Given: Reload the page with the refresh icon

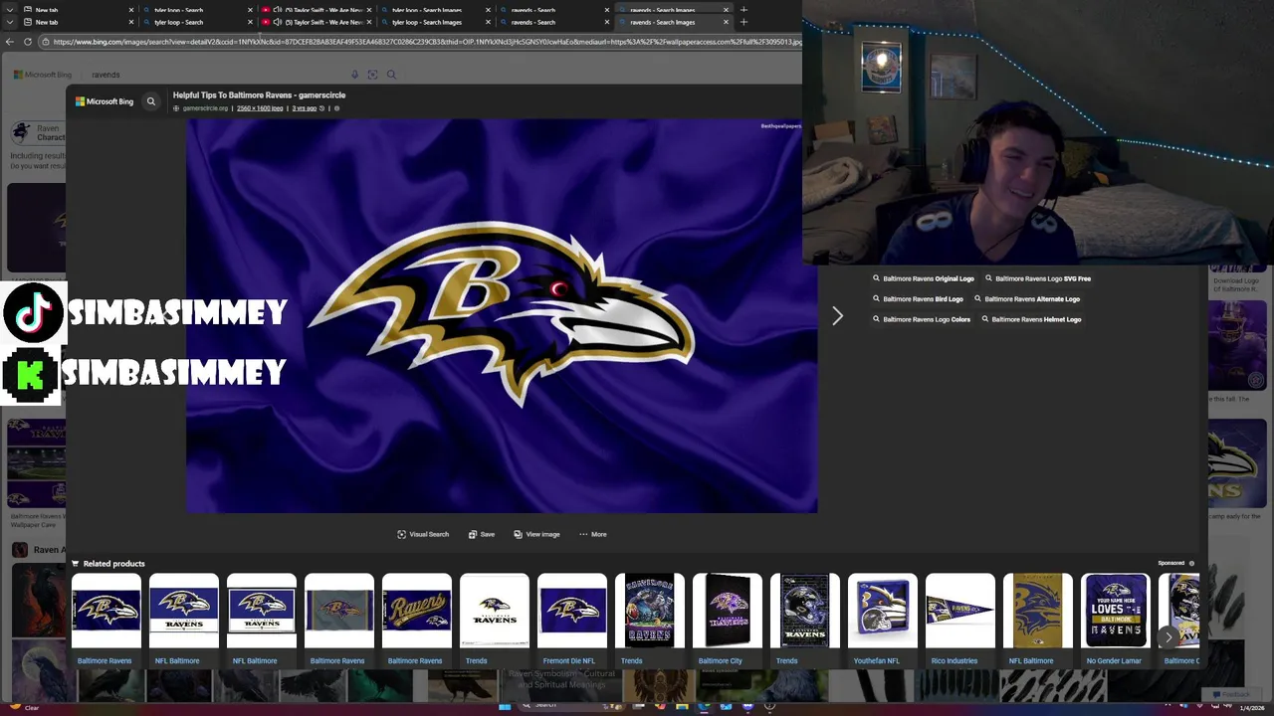Looking at the screenshot, I should pos(28,42).
